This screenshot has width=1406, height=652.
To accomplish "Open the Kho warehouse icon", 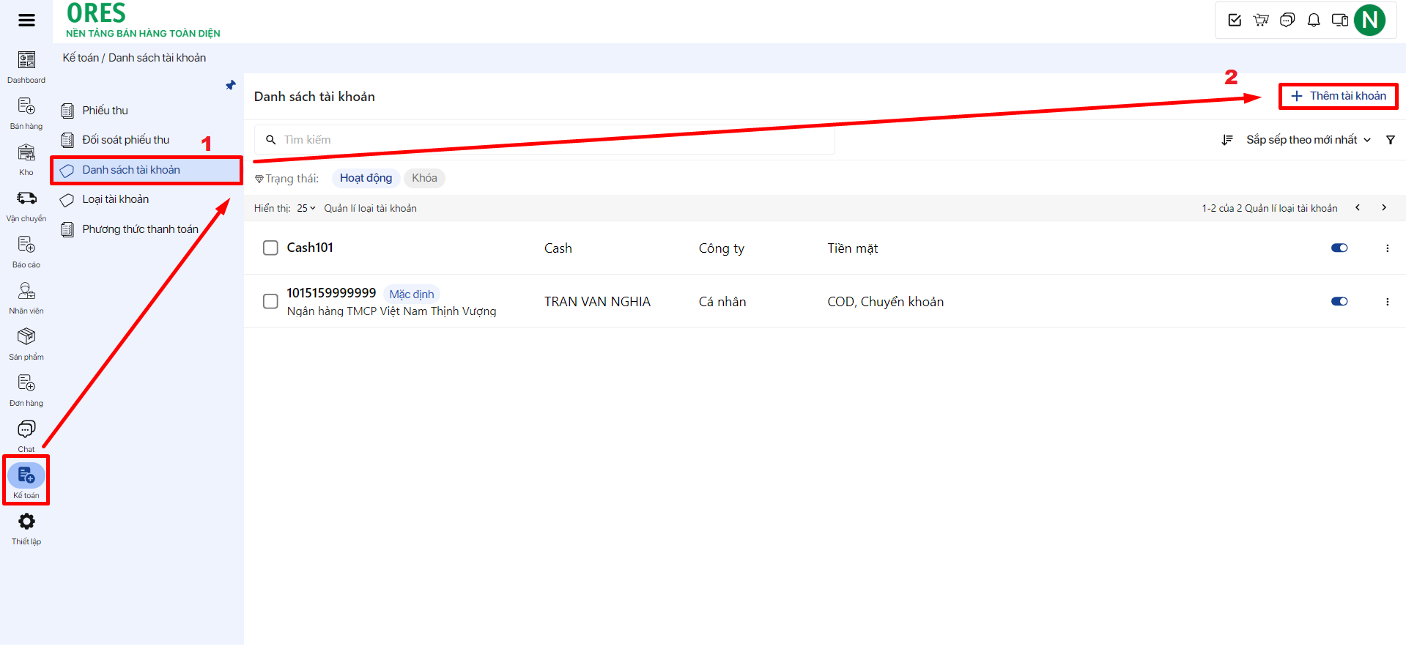I will 26,158.
